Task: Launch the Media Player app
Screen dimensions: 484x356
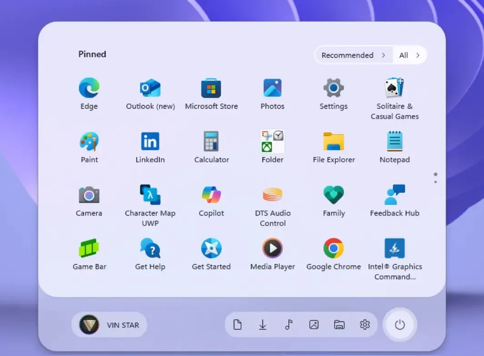Action: pos(272,249)
